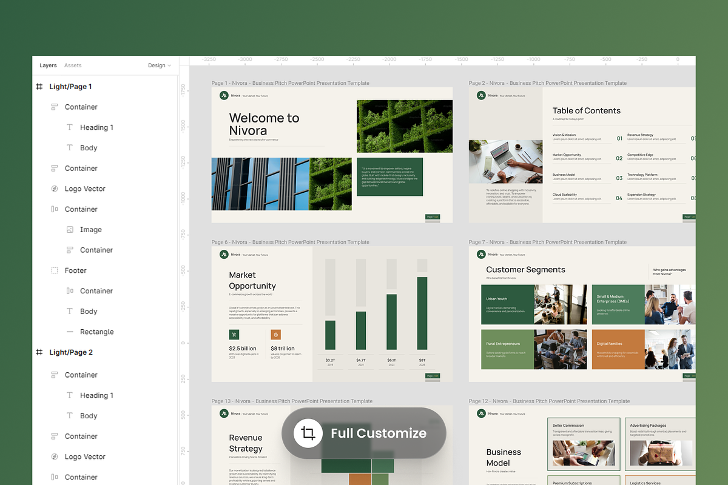Click the laptop desk photo on Contents slide
The width and height of the screenshot is (728, 485).
pos(505,161)
